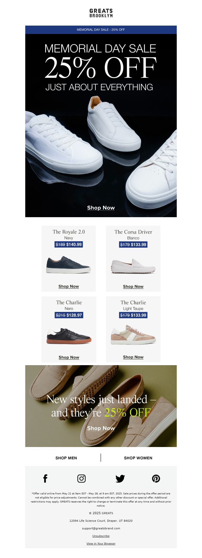Click the white Corsa Driver loafer image
Image resolution: width=202 pixels, height=558 pixels.
133,266
